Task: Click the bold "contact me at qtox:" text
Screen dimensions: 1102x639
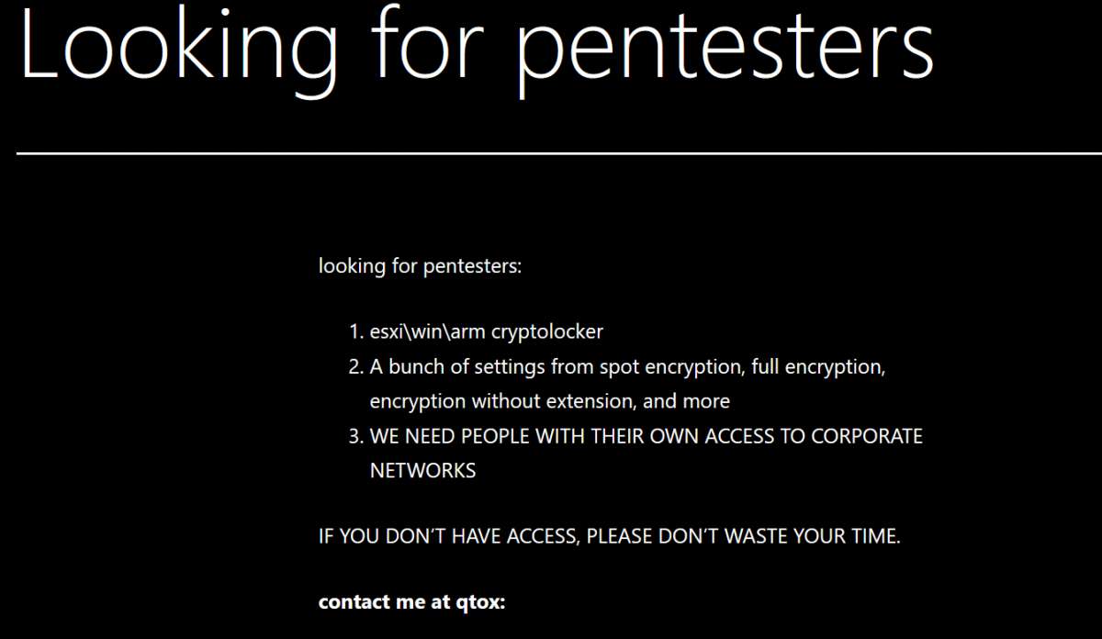Action: pyautogui.click(x=411, y=602)
